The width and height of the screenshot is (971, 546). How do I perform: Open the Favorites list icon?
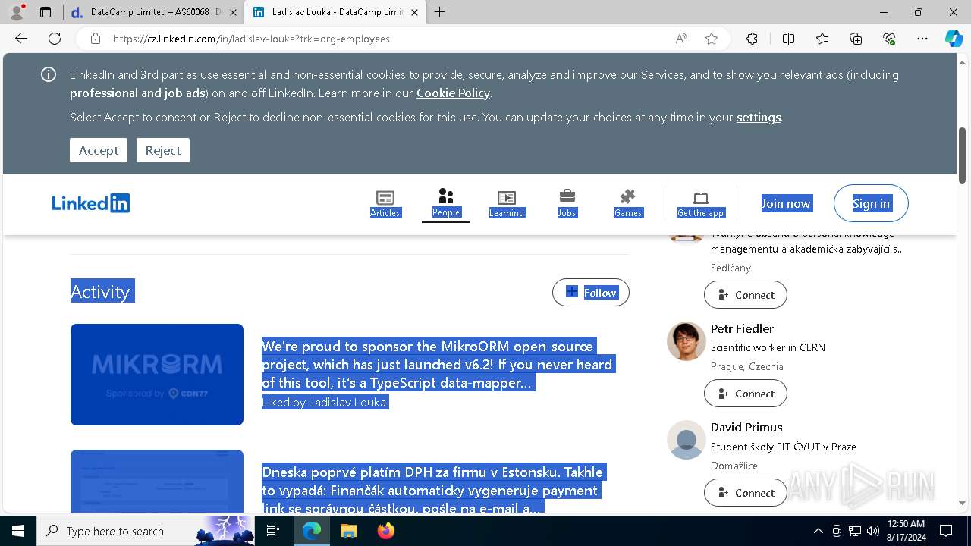click(822, 39)
